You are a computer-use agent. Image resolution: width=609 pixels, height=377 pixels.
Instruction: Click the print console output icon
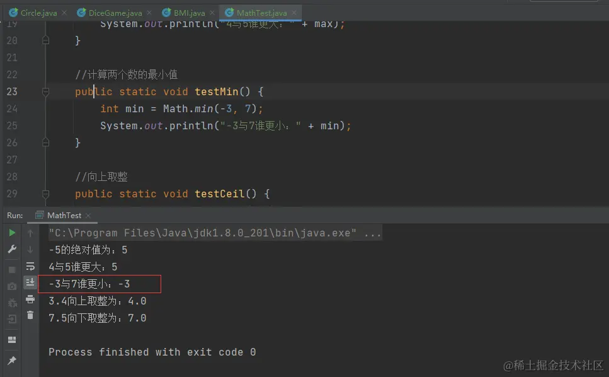pyautogui.click(x=30, y=299)
